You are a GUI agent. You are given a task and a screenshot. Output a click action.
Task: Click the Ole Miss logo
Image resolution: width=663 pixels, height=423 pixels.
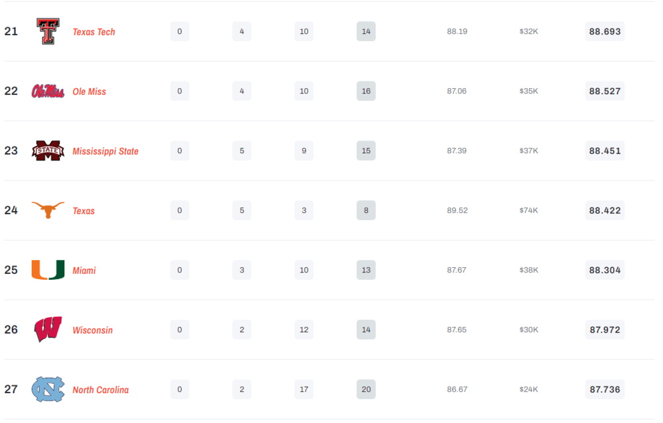pyautogui.click(x=48, y=91)
